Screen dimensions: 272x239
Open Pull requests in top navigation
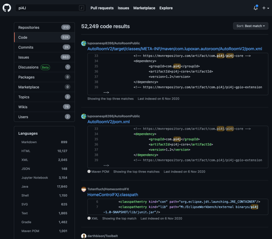pos(102,8)
